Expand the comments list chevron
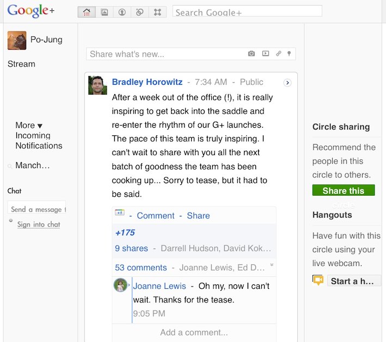Screen dimensions: 386x342 (x=272, y=265)
